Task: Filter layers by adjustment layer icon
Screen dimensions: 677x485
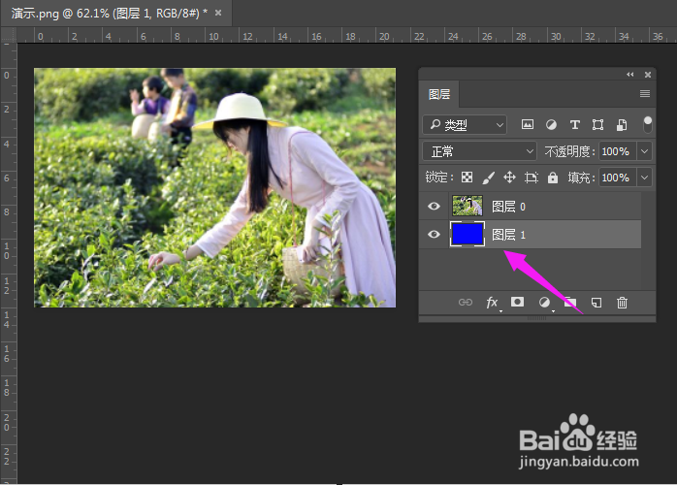Action: pyautogui.click(x=551, y=125)
